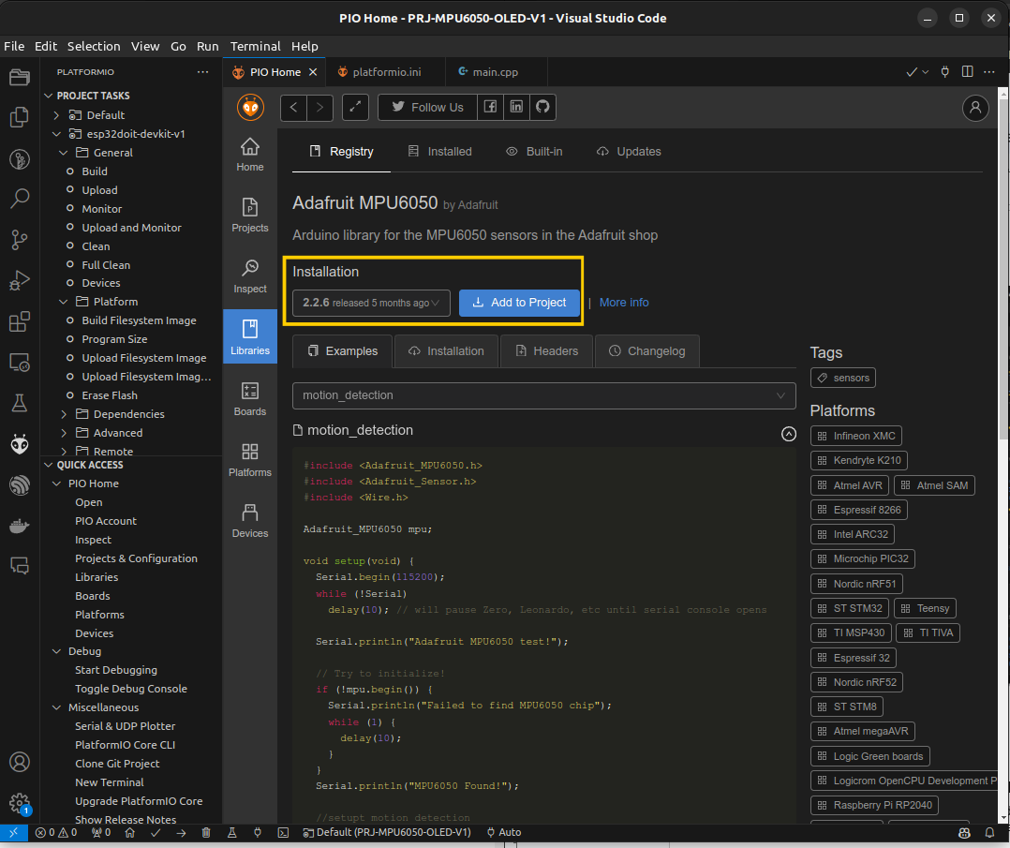Open Run and Debug view
The width and height of the screenshot is (1010, 848).
20,280
